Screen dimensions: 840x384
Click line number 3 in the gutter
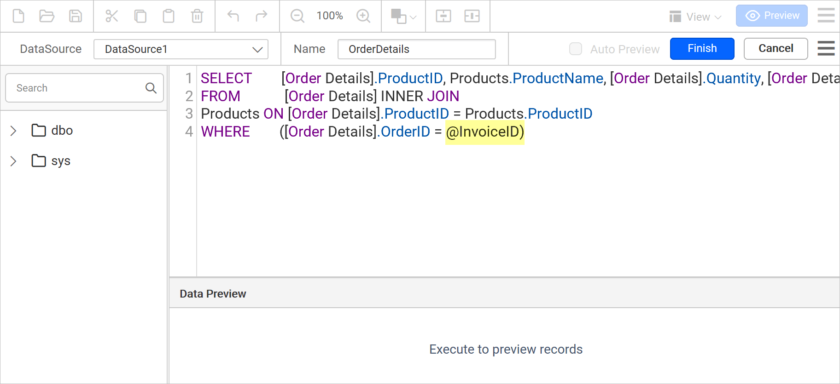[x=189, y=114]
